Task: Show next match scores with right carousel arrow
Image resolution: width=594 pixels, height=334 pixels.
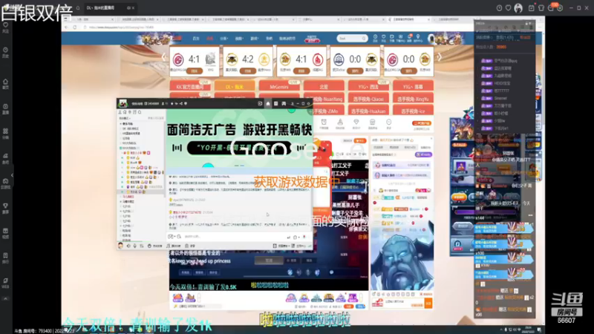Action: [440, 58]
